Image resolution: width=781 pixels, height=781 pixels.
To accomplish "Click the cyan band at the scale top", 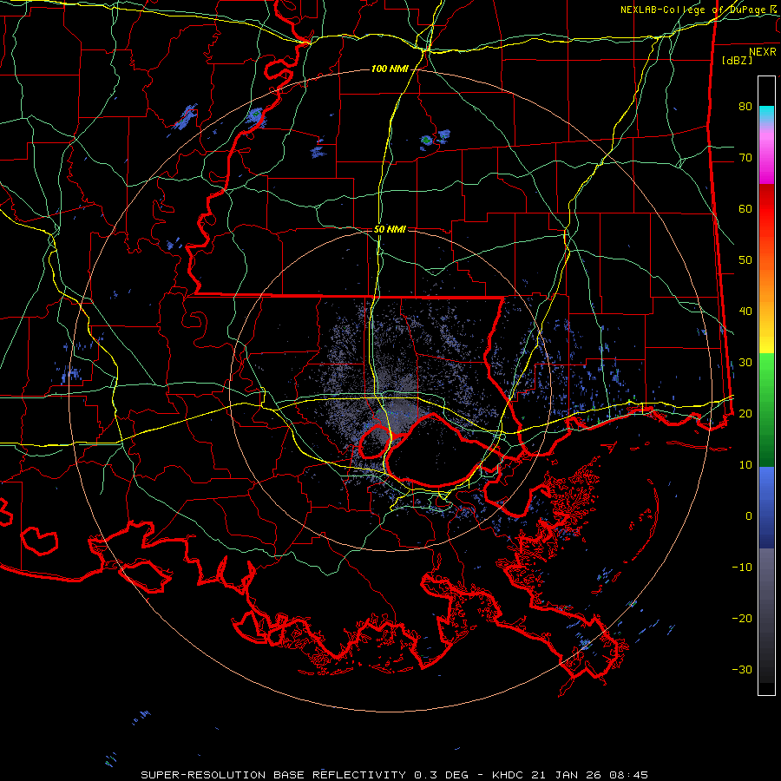I will click(x=766, y=115).
